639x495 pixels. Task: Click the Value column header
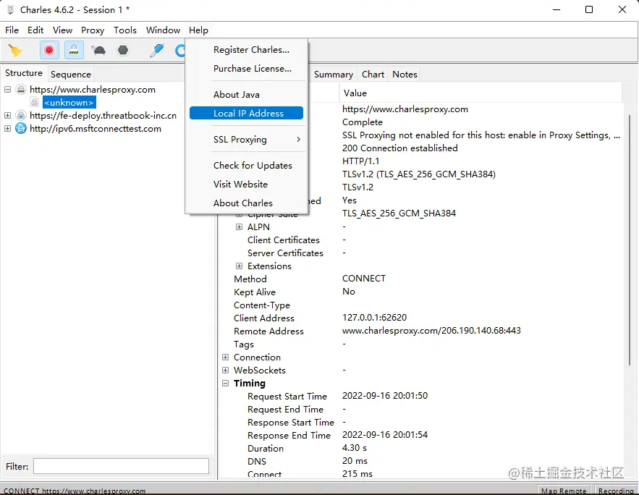click(x=480, y=93)
